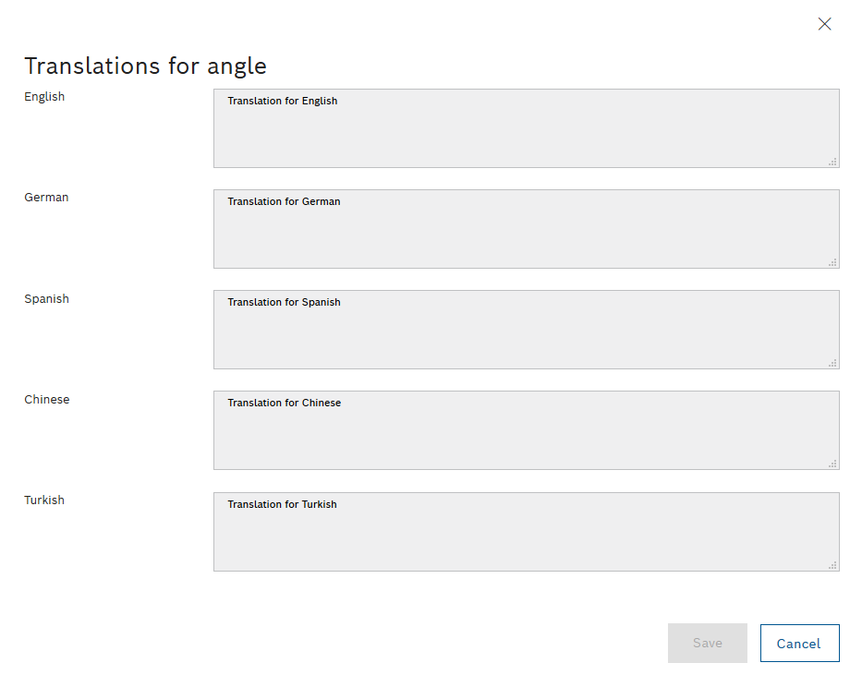Click inside the Chinese translation field
This screenshot has height=687, width=862.
coord(526,430)
